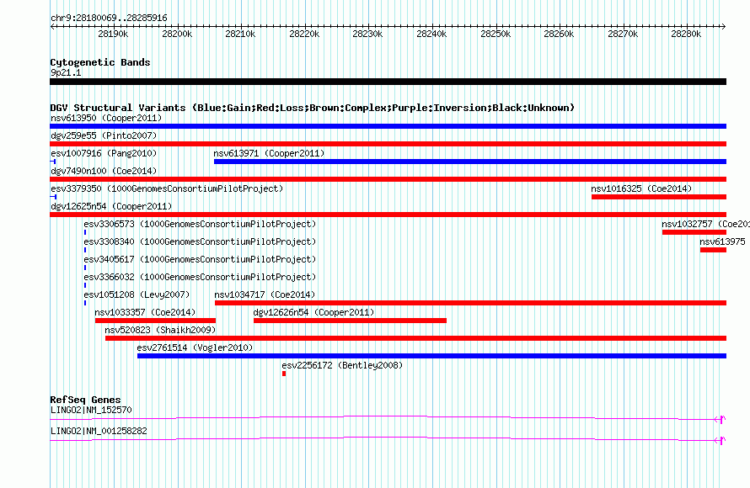
Task: Select the 9p21.1 band label
Action: [x=66, y=72]
